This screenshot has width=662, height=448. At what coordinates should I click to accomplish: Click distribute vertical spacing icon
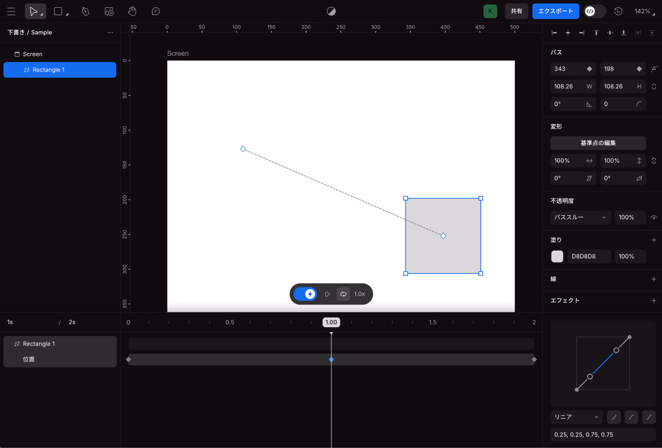652,33
